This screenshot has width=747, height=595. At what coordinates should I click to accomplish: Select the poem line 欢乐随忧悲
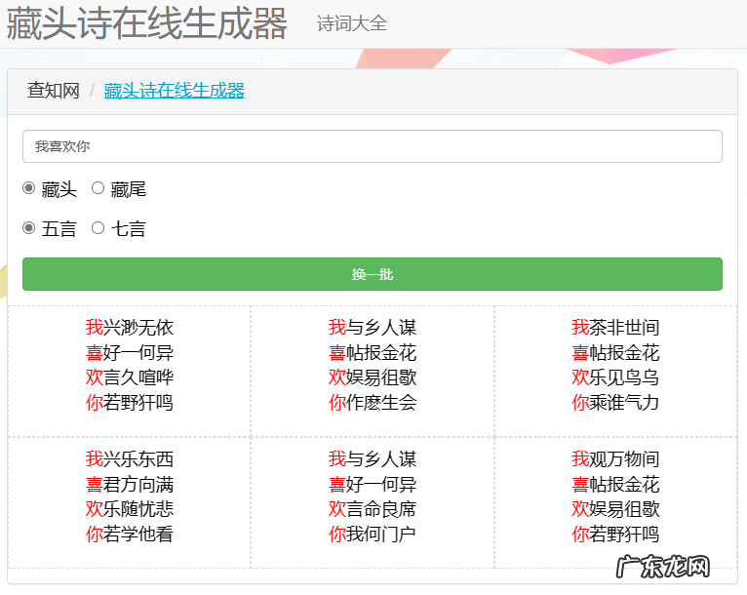[x=129, y=509]
